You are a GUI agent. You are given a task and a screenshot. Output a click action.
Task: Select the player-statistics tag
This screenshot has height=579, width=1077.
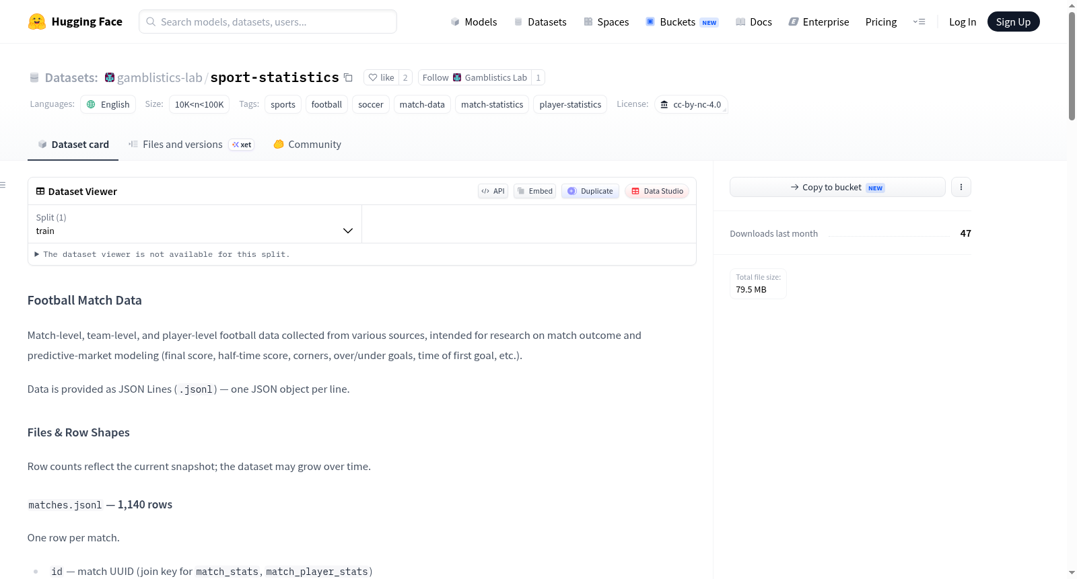[570, 104]
